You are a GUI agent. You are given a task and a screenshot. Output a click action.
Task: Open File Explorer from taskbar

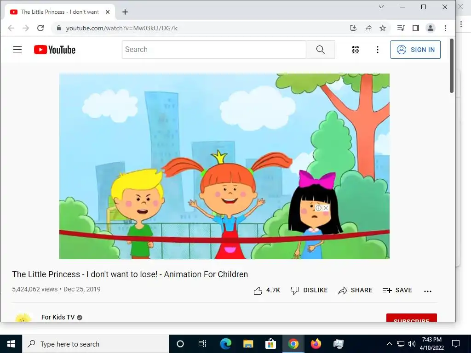point(248,344)
